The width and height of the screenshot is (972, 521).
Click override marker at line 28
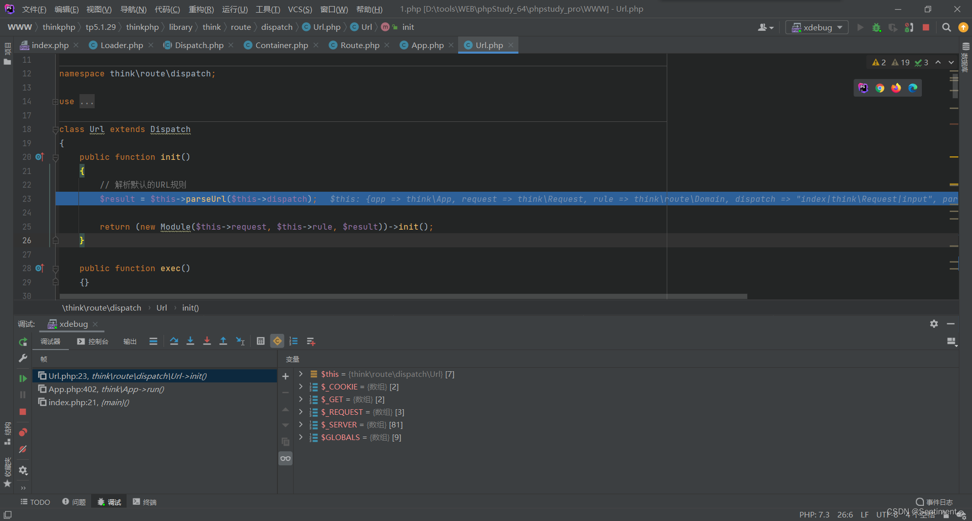click(40, 268)
